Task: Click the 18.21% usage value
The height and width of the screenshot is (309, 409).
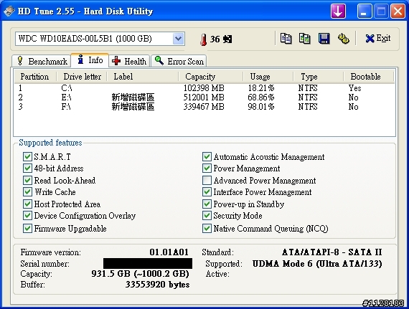Action: [x=261, y=88]
